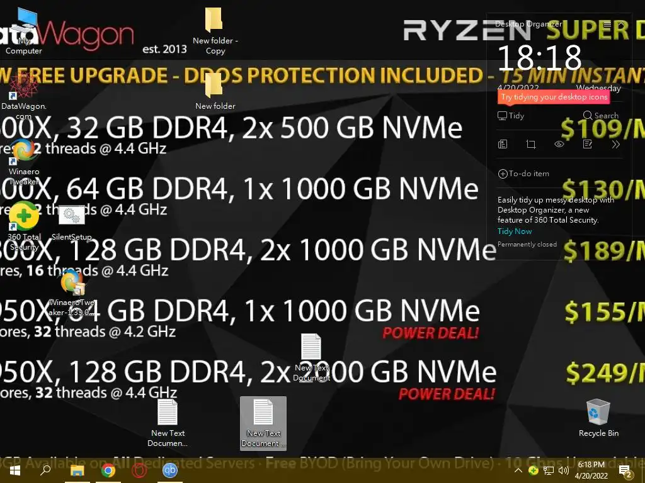
Task: Open the taskbar clock showing 6:18 PM
Action: 591,470
